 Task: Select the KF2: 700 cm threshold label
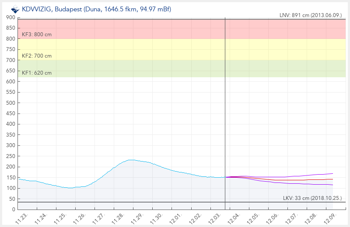pos(37,56)
